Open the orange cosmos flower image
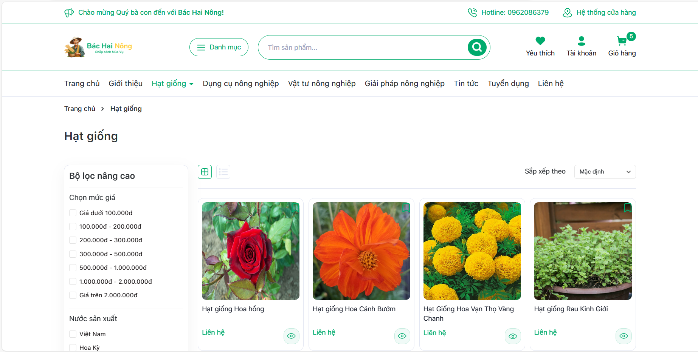This screenshot has width=698, height=352. click(x=361, y=251)
